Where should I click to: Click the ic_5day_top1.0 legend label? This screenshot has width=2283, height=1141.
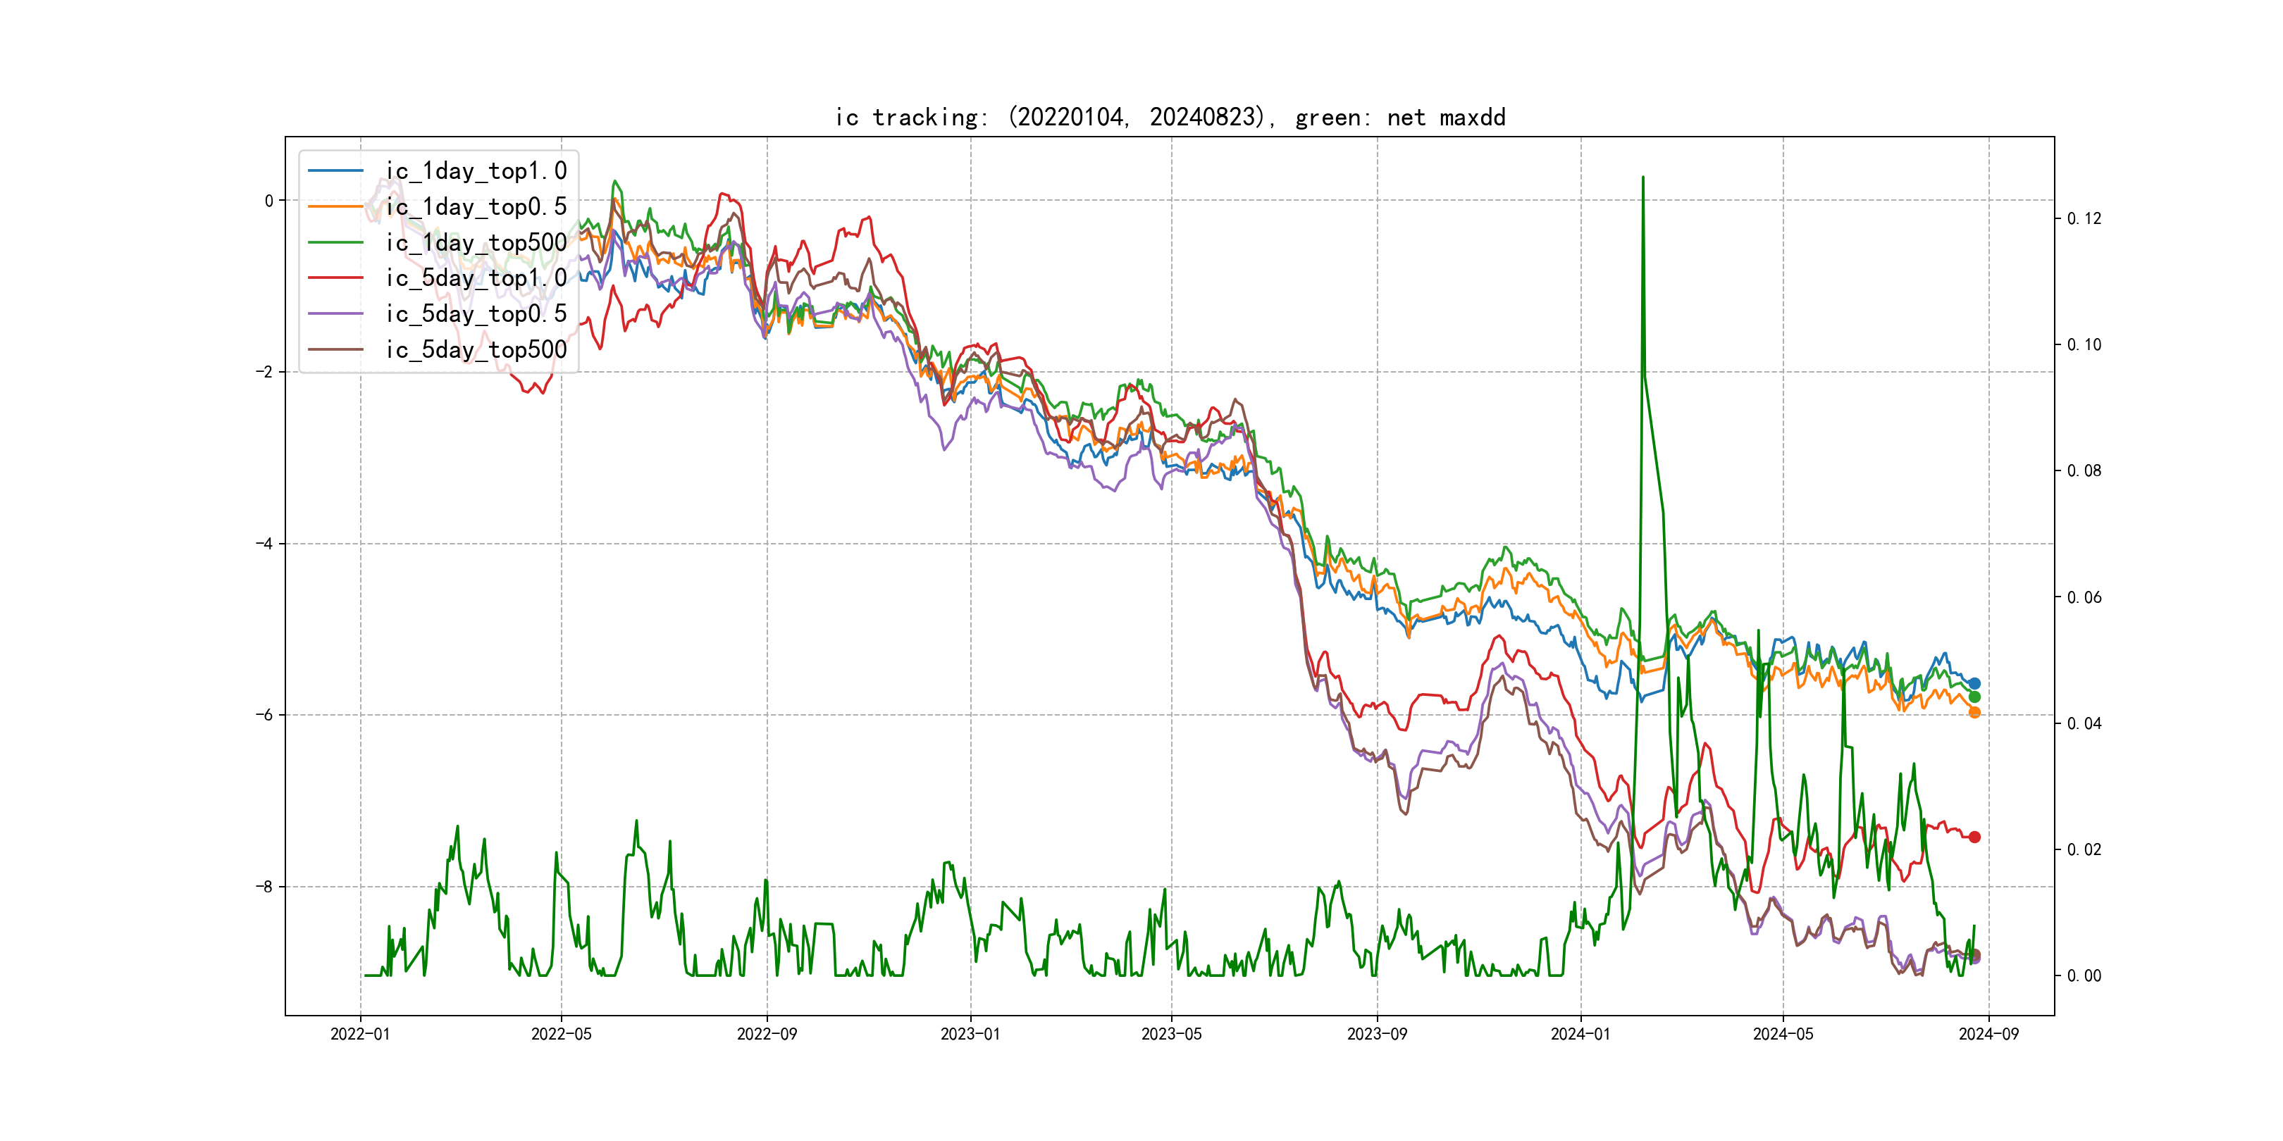(476, 278)
